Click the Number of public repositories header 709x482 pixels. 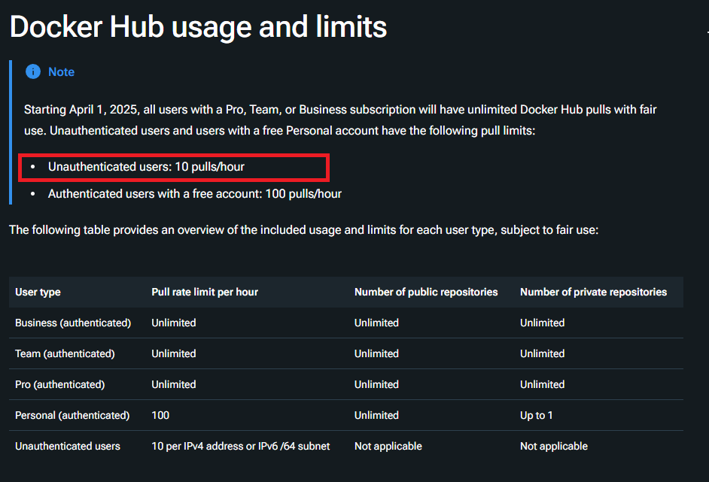426,292
